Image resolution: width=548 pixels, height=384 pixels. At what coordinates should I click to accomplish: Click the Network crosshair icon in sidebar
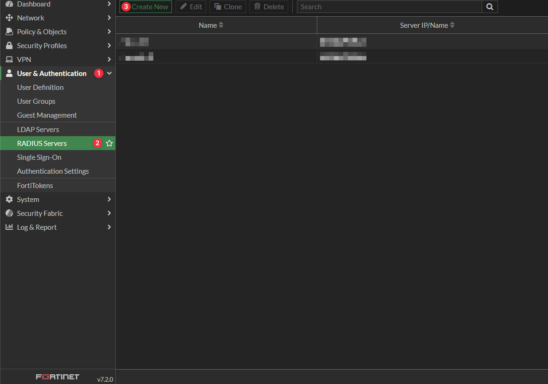click(x=9, y=18)
